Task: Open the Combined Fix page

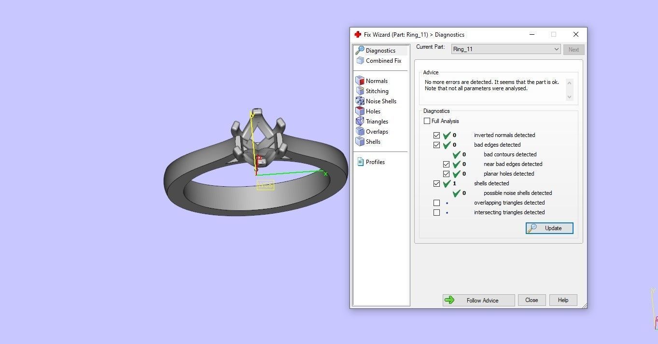Action: pos(383,61)
